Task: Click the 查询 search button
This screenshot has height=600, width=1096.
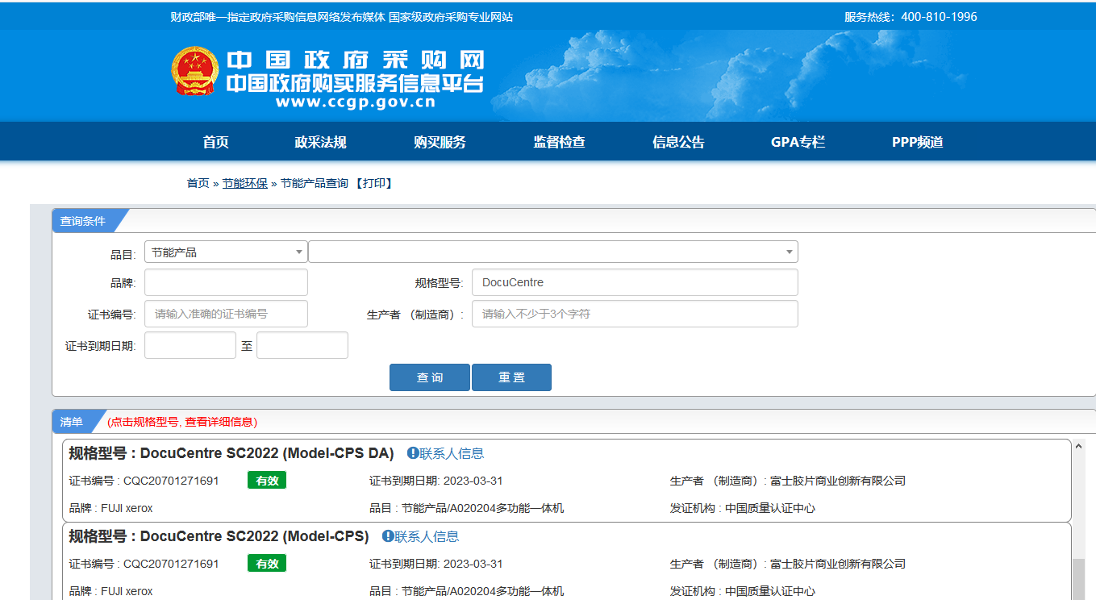Action: [x=430, y=377]
